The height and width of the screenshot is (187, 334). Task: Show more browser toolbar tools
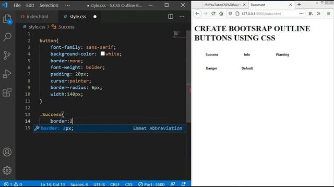tap(318, 14)
